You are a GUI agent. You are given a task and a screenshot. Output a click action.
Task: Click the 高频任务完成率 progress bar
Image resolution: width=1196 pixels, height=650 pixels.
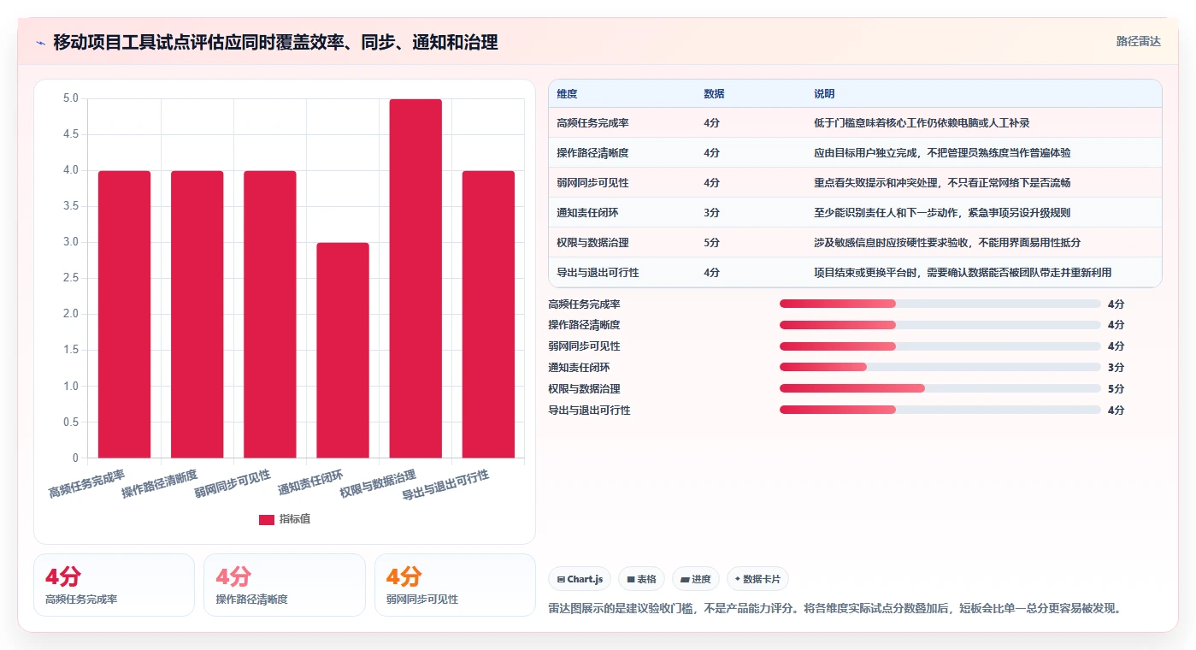pyautogui.click(x=940, y=304)
